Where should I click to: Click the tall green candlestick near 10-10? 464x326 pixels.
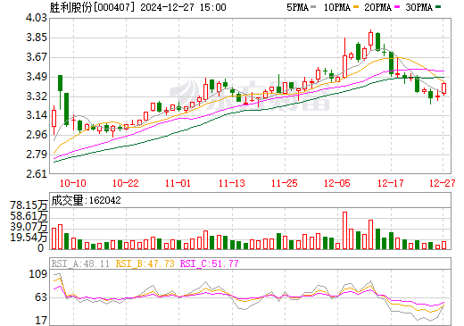pos(67,110)
